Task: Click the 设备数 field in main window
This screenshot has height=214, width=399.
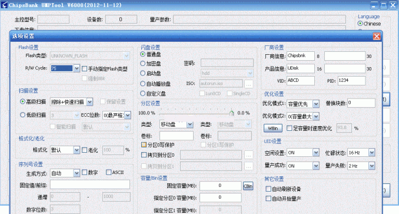Action: point(121,19)
